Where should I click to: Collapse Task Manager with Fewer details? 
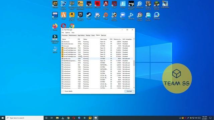67,91
